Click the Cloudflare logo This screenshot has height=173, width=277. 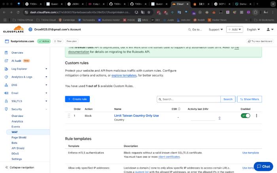[13, 29]
